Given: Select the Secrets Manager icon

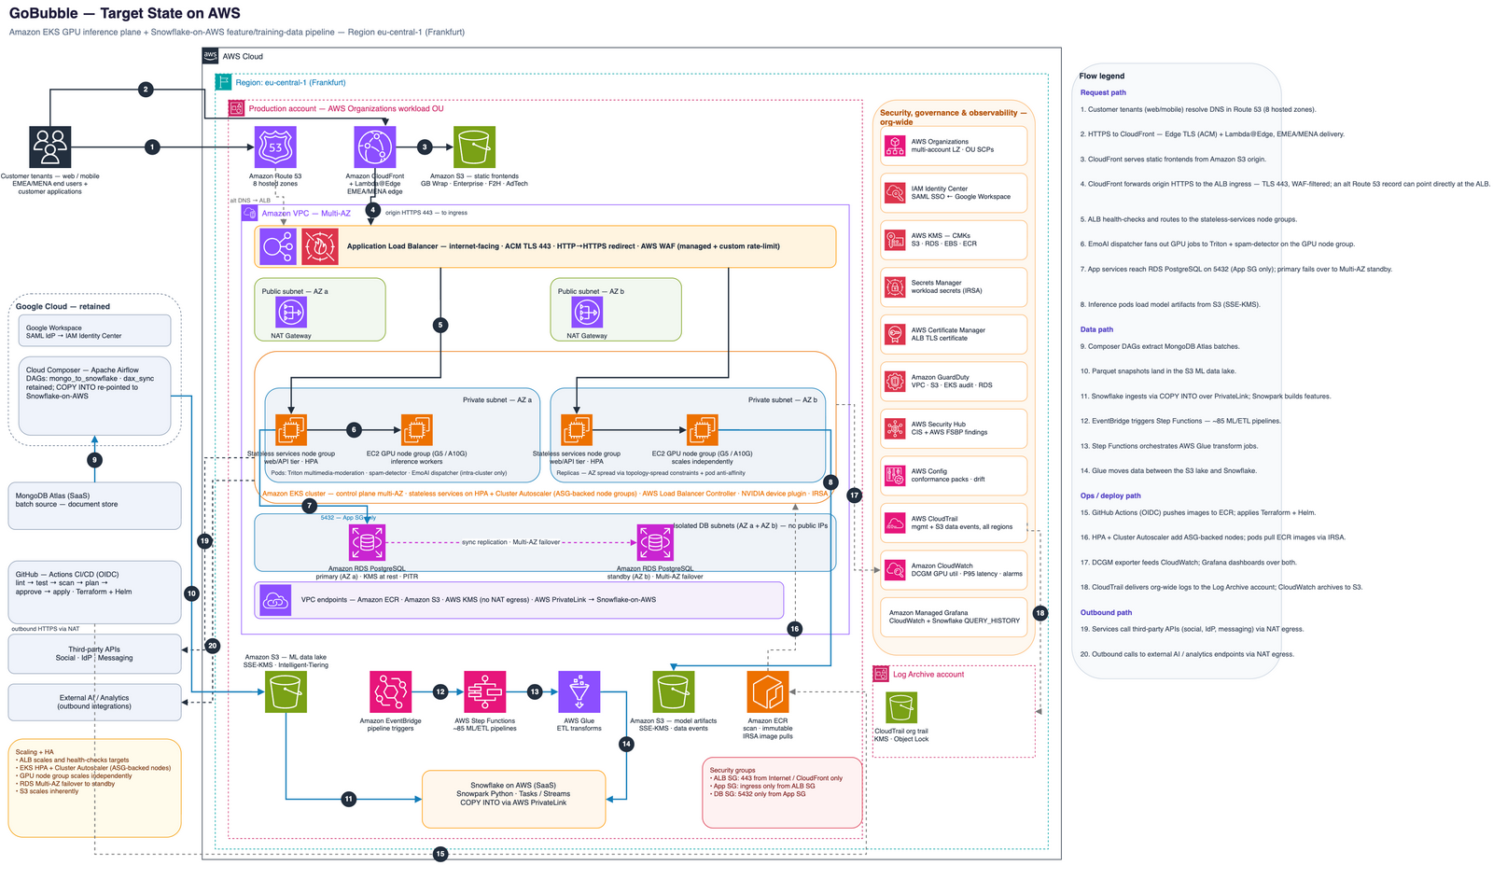Looking at the screenshot, I should [x=895, y=287].
